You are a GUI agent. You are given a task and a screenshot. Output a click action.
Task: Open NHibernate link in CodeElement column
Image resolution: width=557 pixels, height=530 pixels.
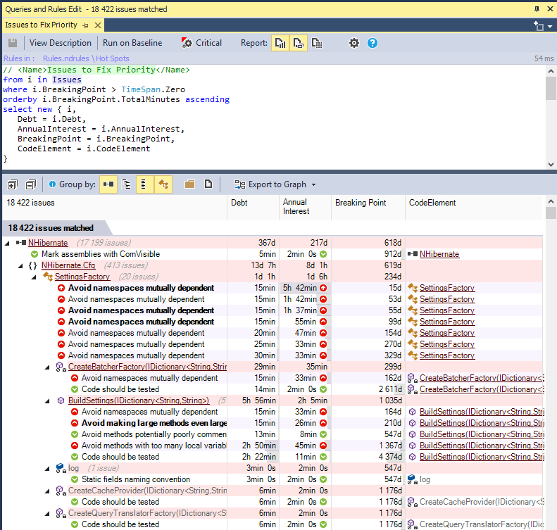[439, 254]
